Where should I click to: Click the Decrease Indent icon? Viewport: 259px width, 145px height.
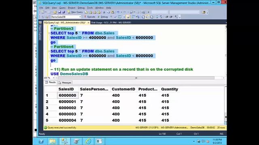[x=167, y=17]
